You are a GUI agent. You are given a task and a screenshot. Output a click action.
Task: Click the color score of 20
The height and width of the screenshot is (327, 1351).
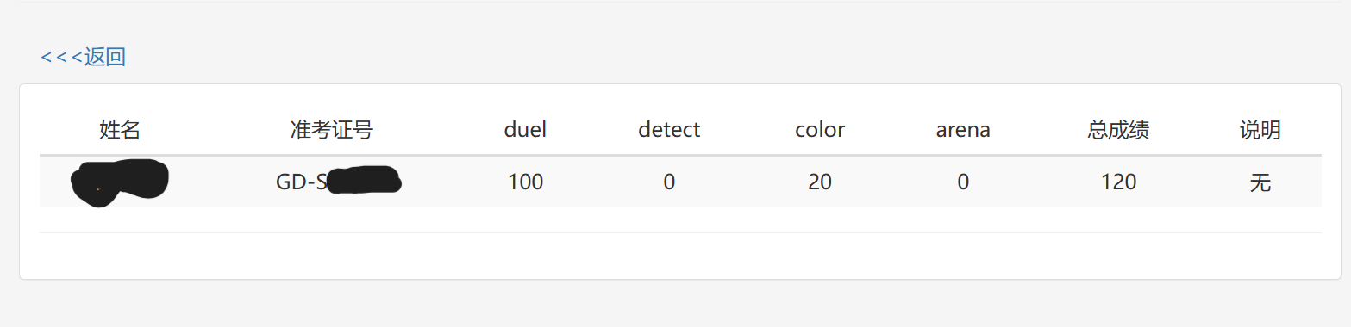point(820,182)
